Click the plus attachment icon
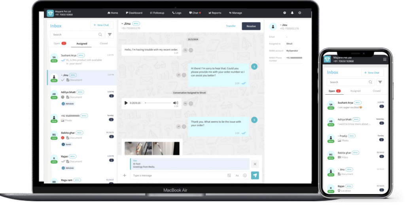Image resolution: width=405 pixels, height=208 pixels. (x=125, y=176)
